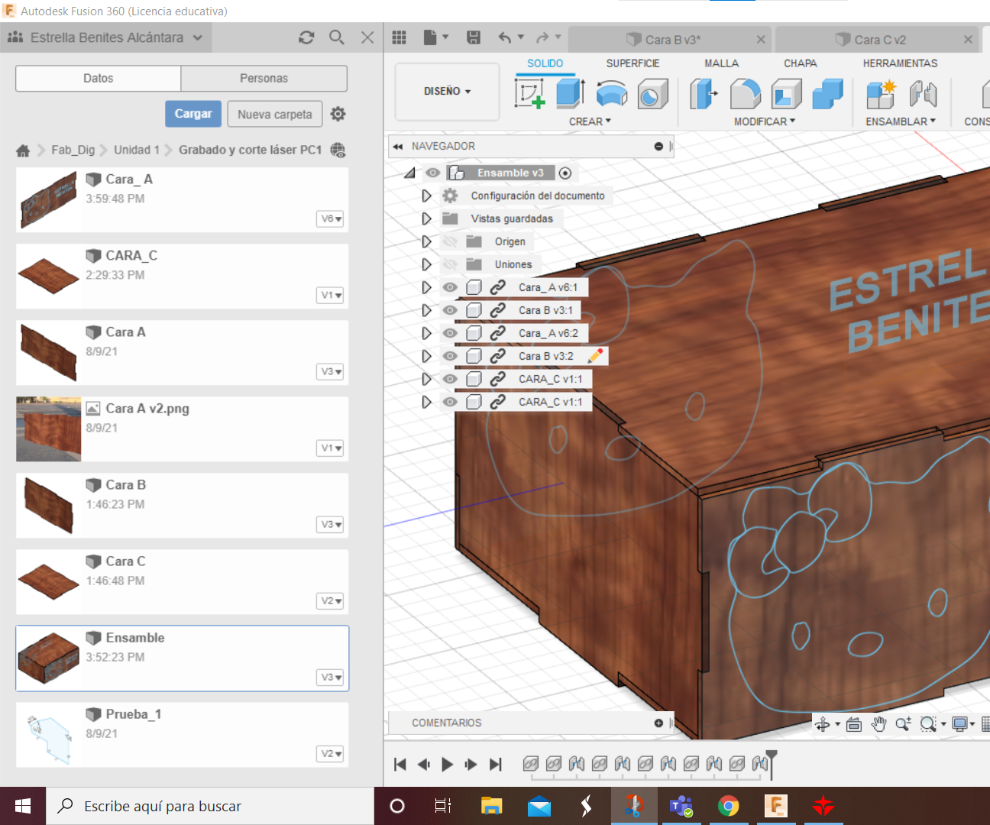
Task: Select the Hole tool
Action: (x=653, y=93)
